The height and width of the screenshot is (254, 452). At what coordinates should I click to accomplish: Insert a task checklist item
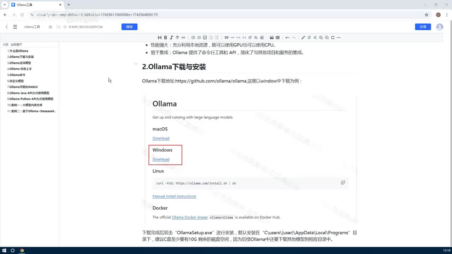pyautogui.click(x=205, y=37)
